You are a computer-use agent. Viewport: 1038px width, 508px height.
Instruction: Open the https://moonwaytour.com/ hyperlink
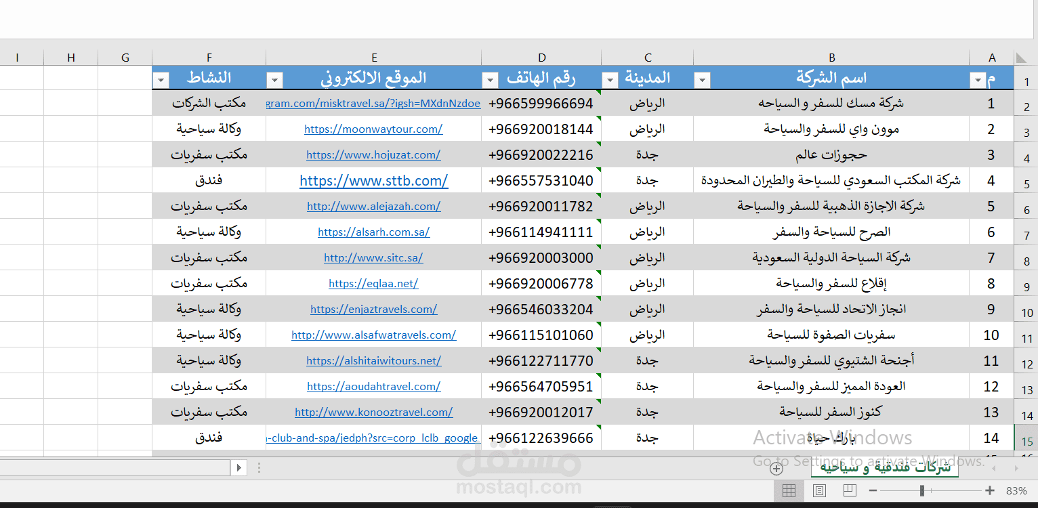click(x=373, y=128)
